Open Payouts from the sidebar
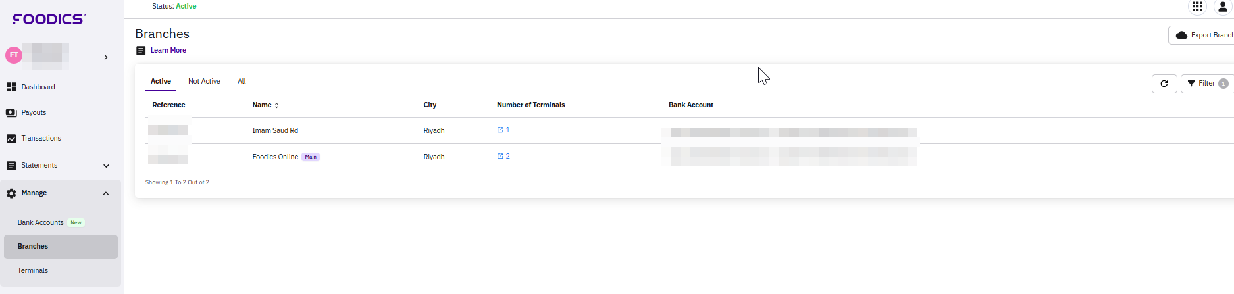Viewport: 1234px width, 294px height. (x=34, y=113)
